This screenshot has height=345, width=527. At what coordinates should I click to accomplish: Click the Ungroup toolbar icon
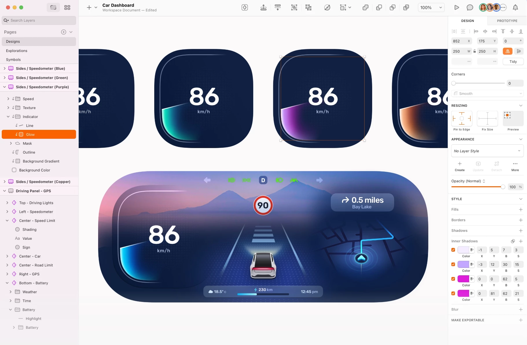pos(309,8)
